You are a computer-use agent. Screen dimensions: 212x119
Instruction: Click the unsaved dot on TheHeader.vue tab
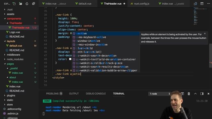tap(124, 4)
